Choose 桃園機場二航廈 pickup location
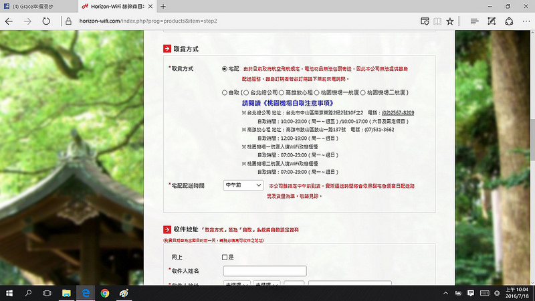This screenshot has width=535, height=301. coord(363,92)
